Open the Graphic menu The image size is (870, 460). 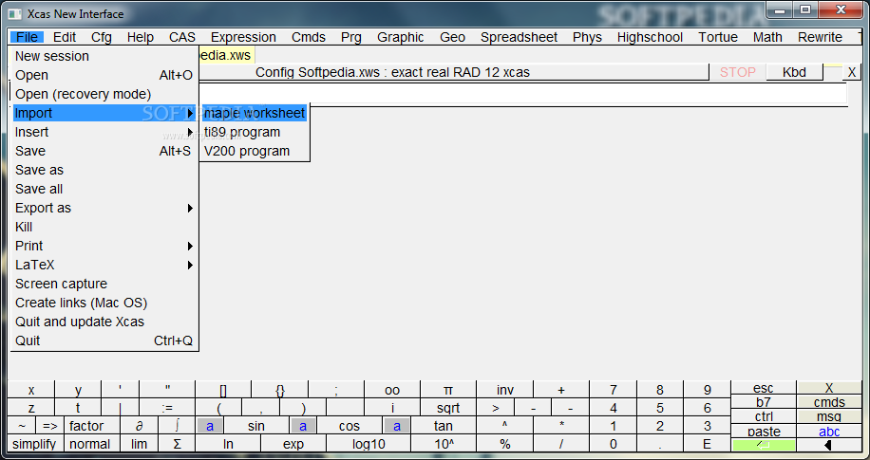[400, 37]
